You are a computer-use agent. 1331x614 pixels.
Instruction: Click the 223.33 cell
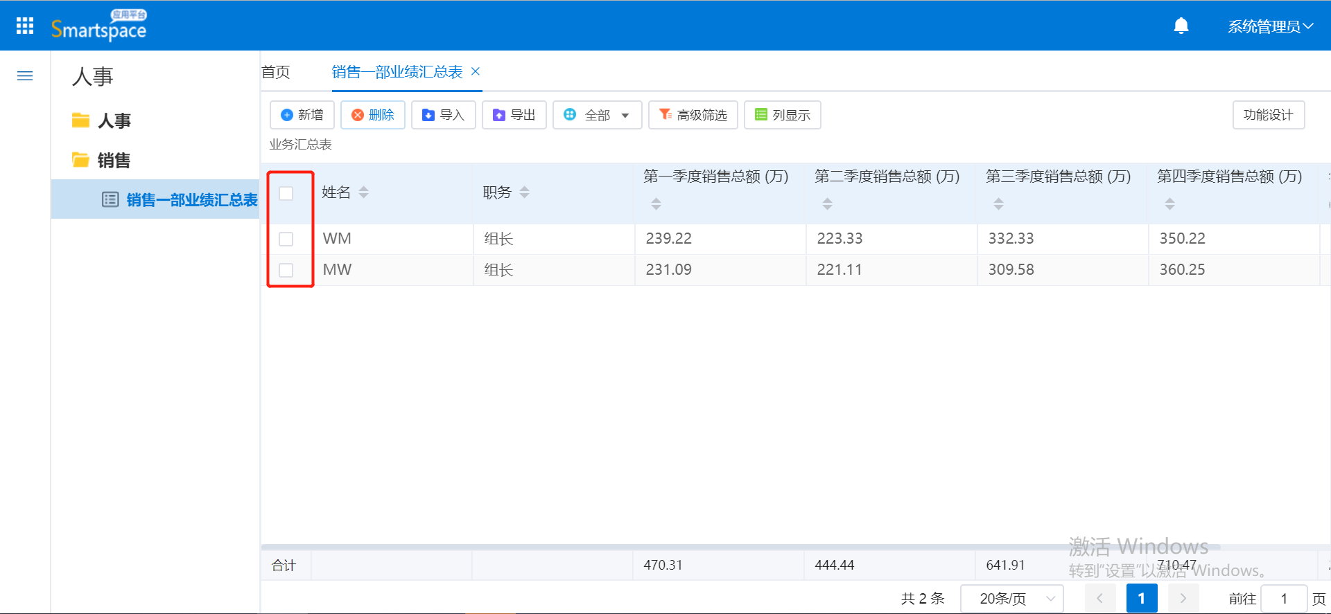891,239
